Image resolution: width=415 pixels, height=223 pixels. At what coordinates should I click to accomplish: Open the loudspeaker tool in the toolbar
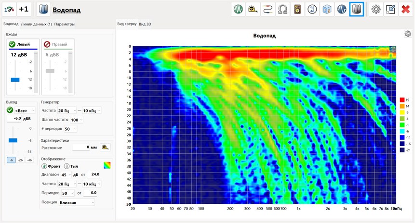point(297,9)
